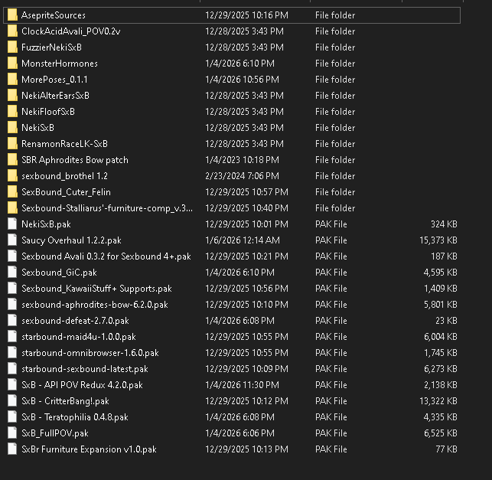Viewport: 492px width, 480px height.
Task: Click the name SxB - CritterBang!.pak
Action: [65, 401]
